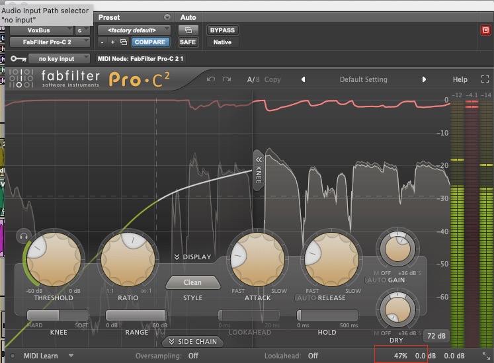Click the COMPARE button

point(150,42)
